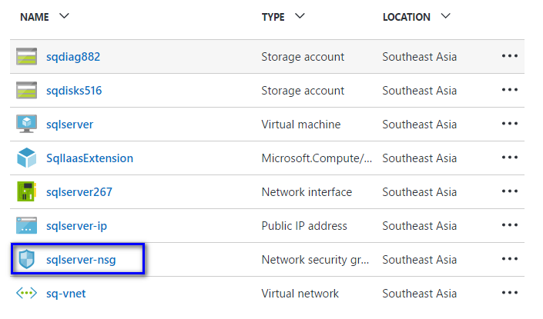Viewport: 543px width, 319px height.
Task: Click 'Southeast Asia' in the sqlserver-ip row
Action: (420, 226)
